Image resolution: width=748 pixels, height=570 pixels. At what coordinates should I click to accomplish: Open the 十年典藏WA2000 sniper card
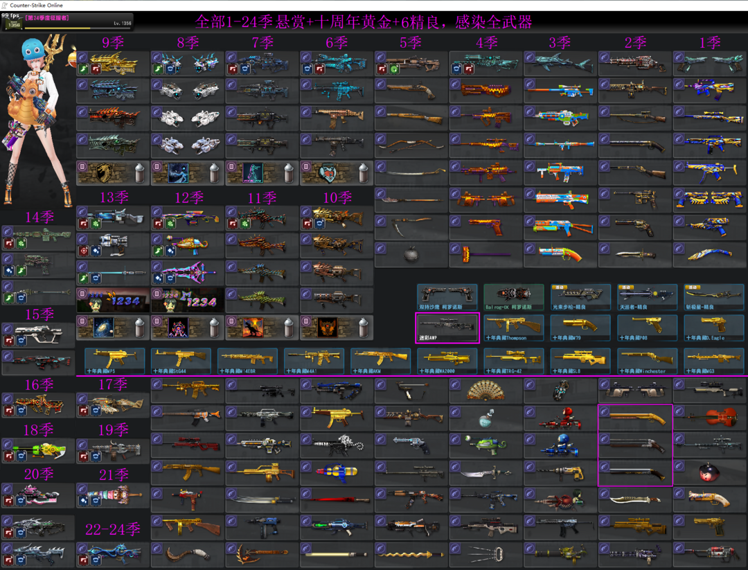pos(447,361)
